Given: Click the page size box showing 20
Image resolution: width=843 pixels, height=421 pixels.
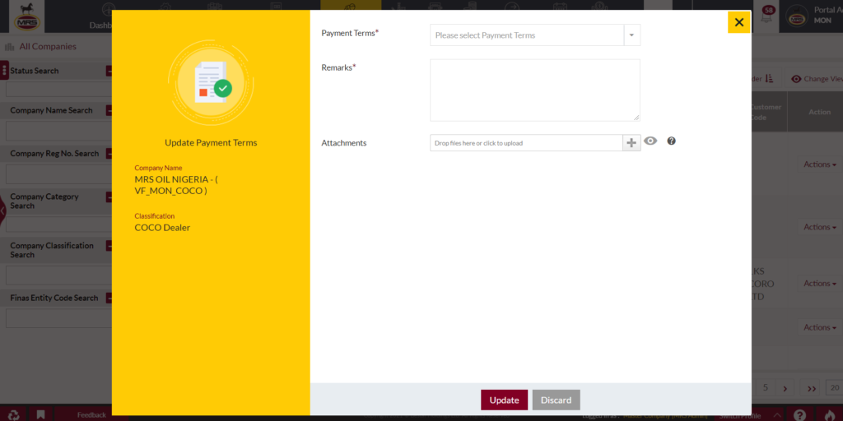Looking at the screenshot, I should pos(835,388).
